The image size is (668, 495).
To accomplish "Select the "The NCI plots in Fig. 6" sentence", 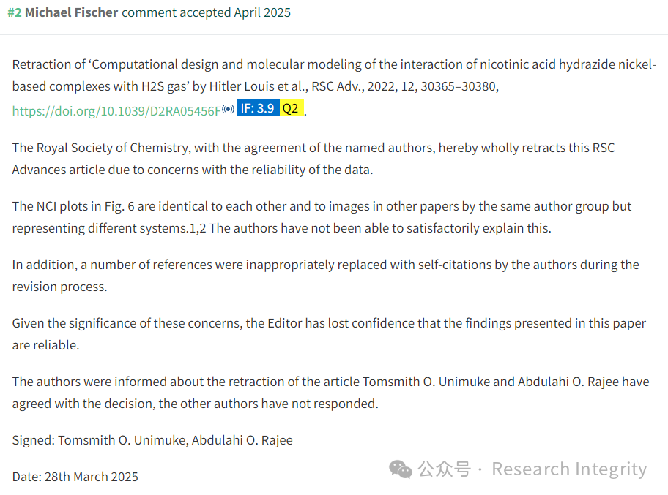I will (322, 217).
